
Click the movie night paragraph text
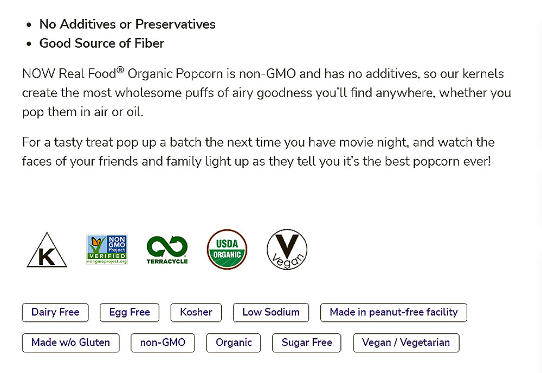258,152
